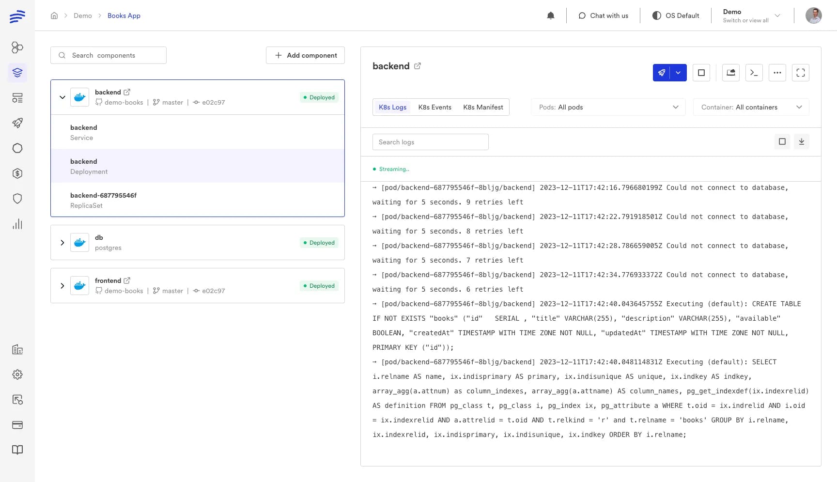Open the Container: All containers dropdown

pos(751,107)
